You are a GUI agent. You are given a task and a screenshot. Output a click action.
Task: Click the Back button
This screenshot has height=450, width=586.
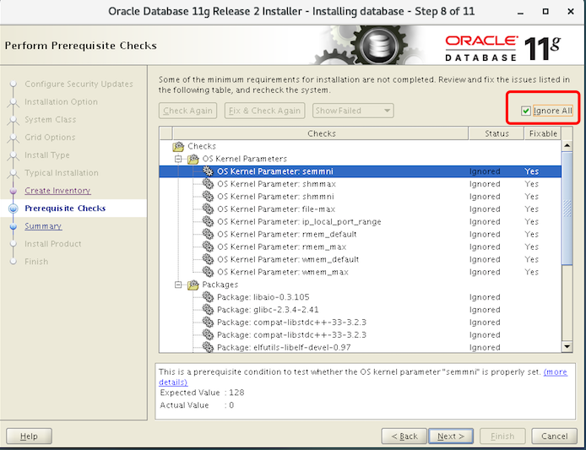tap(404, 436)
